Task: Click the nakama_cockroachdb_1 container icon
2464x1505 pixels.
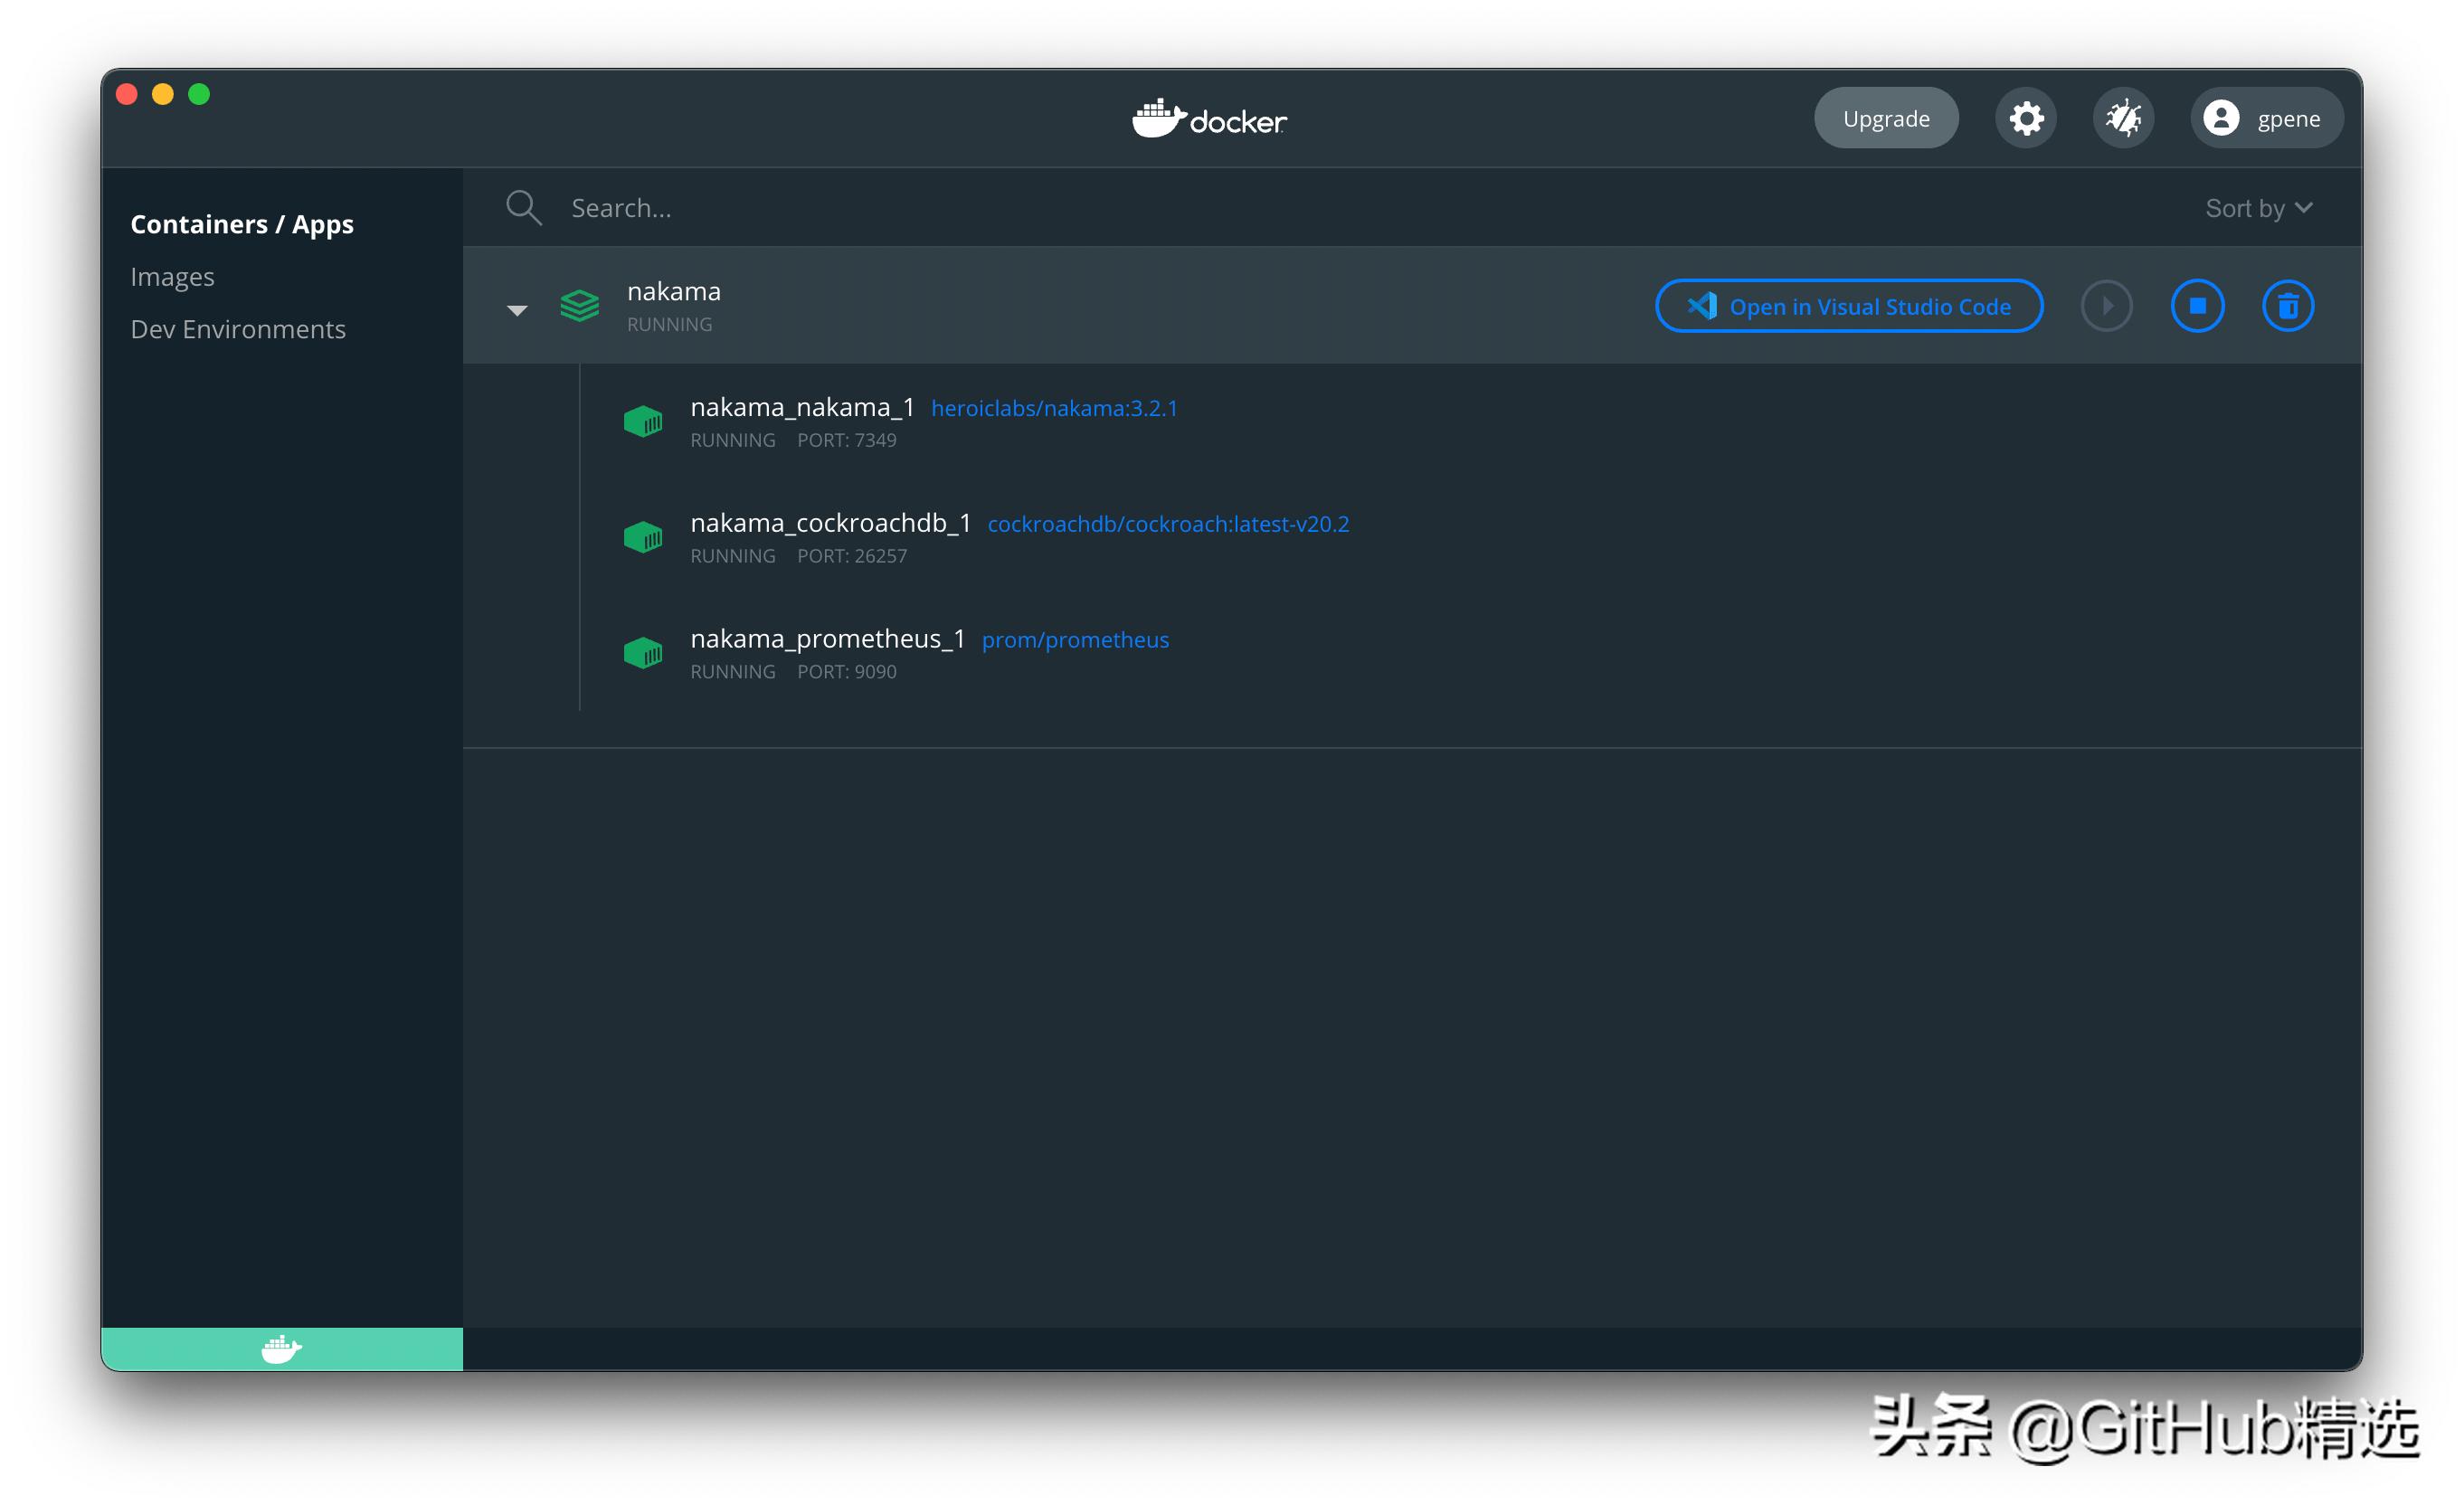Action: pos(643,538)
